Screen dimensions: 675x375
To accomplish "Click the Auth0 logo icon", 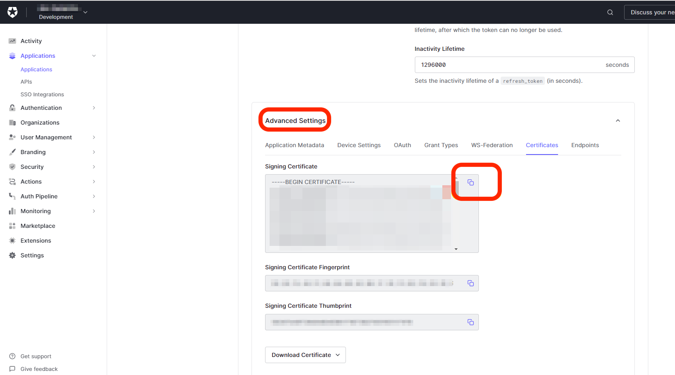I will coord(13,12).
